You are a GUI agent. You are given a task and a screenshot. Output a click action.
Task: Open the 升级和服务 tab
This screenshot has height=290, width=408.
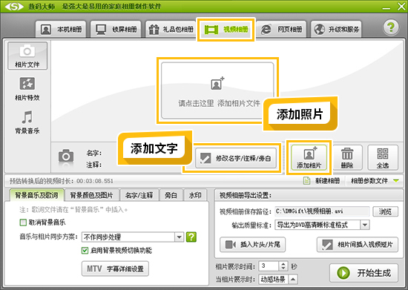point(336,30)
